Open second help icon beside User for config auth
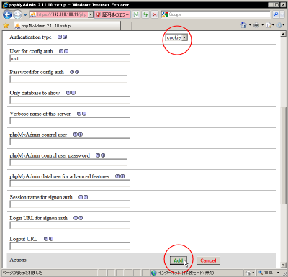The height and width of the screenshot is (277, 288). coord(66,51)
